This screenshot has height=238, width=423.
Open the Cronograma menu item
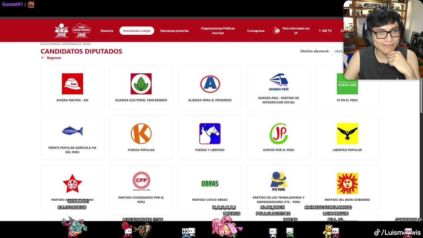tap(256, 31)
